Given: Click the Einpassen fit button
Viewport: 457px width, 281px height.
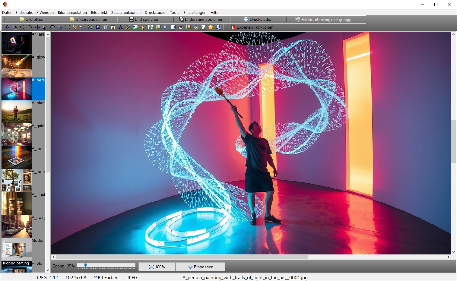Looking at the screenshot, I should (201, 267).
